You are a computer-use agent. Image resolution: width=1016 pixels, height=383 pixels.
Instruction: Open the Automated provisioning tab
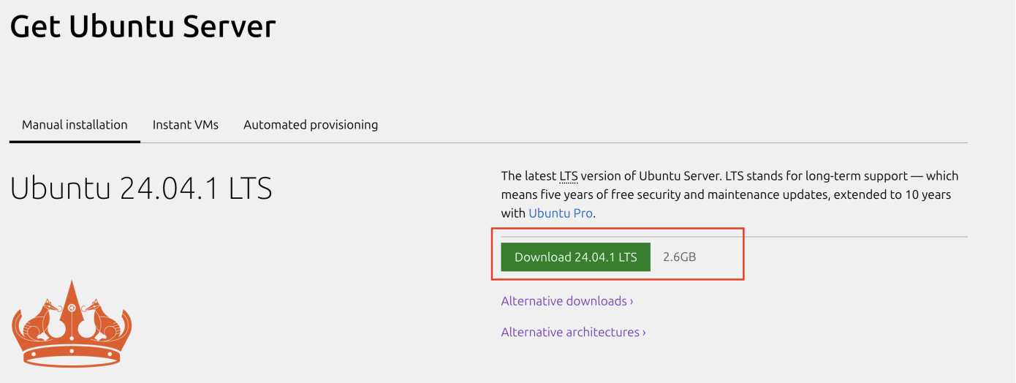[311, 125]
